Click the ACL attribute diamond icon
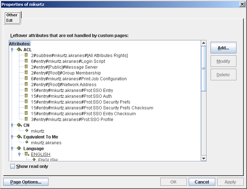Image resolution: width=247 pixels, height=189 pixels. 19,49
